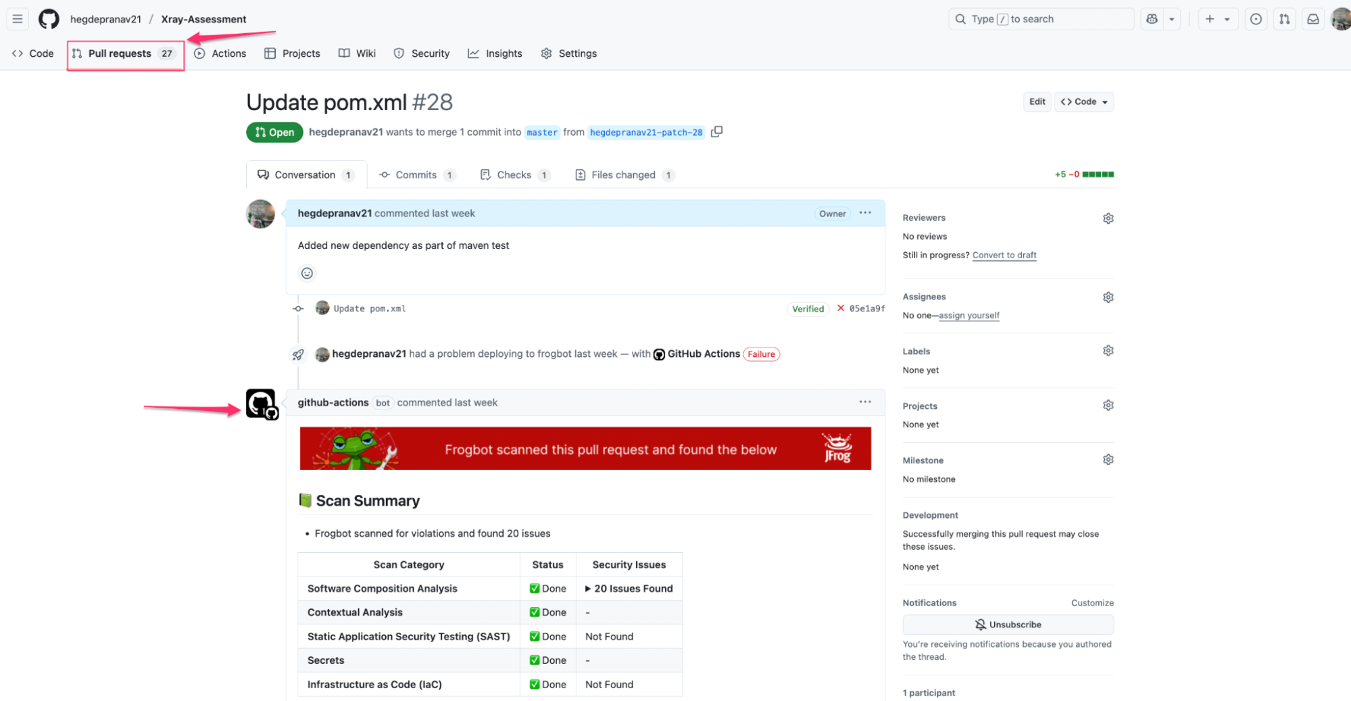Viewport: 1351px width, 701px height.
Task: Click the Convert to draft link
Action: click(1004, 255)
